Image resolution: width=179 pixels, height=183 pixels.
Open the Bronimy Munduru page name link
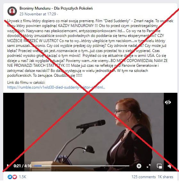(56, 8)
